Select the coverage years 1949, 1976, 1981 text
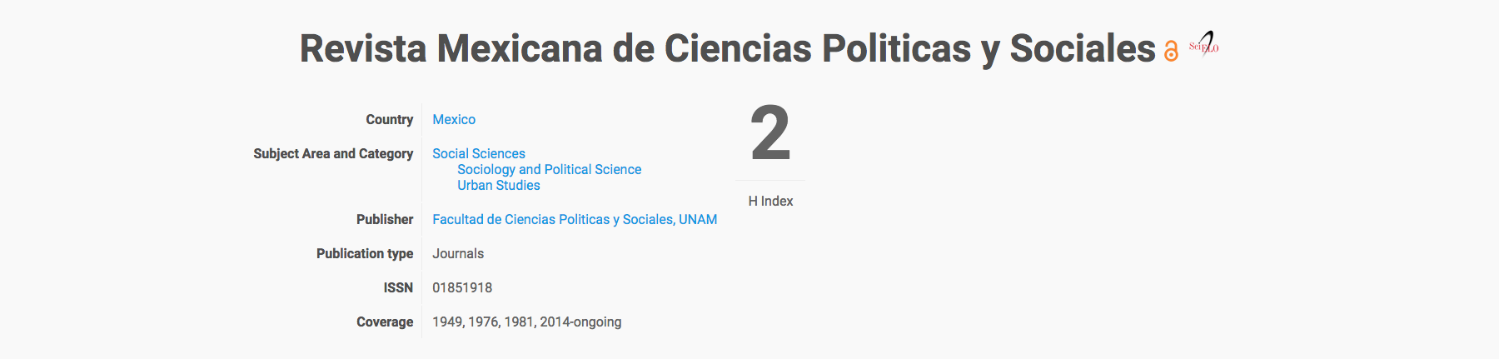 pos(483,322)
